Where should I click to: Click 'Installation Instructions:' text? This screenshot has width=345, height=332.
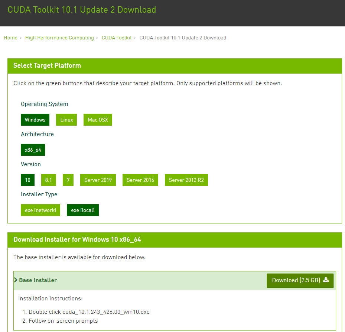[x=51, y=299]
